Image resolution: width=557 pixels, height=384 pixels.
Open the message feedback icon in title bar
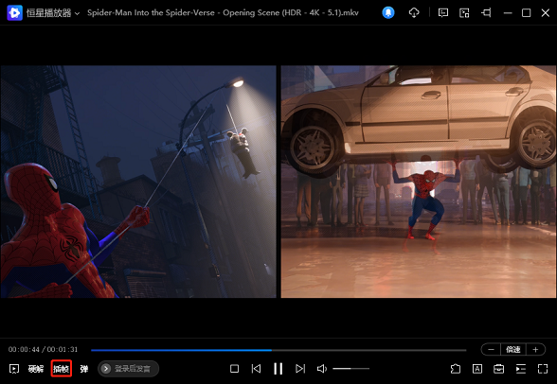(x=443, y=13)
